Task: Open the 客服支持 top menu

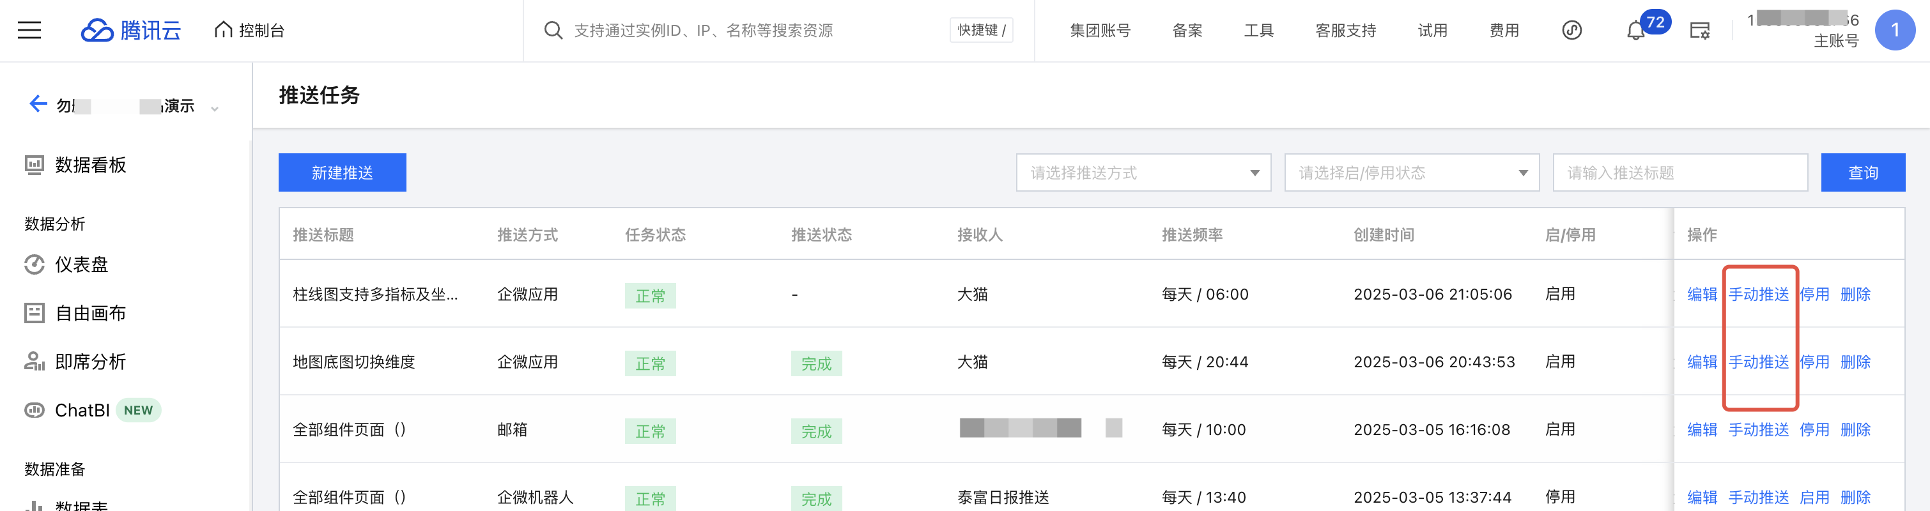Action: (1346, 30)
